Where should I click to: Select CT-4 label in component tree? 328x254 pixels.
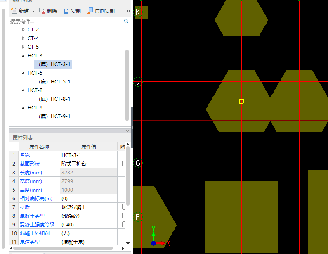pos(33,38)
